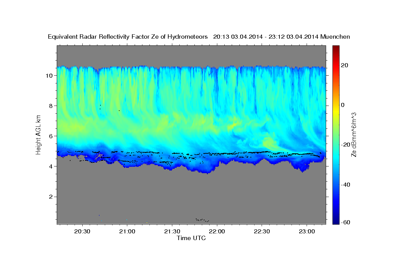This screenshot has width=403, height=269.
Task: Click the dark red top of the colorbar
Action: [335, 48]
